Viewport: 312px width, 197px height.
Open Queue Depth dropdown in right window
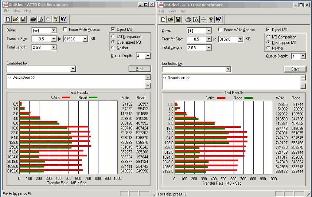point(303,56)
